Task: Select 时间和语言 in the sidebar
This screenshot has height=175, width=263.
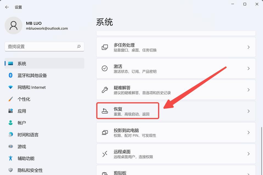Action: (44, 135)
